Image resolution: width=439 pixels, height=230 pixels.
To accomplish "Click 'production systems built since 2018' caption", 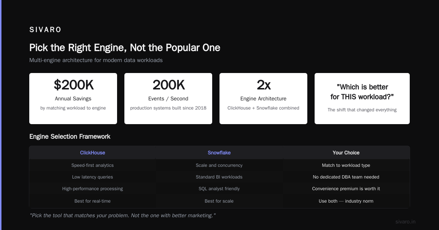I will tap(168, 108).
